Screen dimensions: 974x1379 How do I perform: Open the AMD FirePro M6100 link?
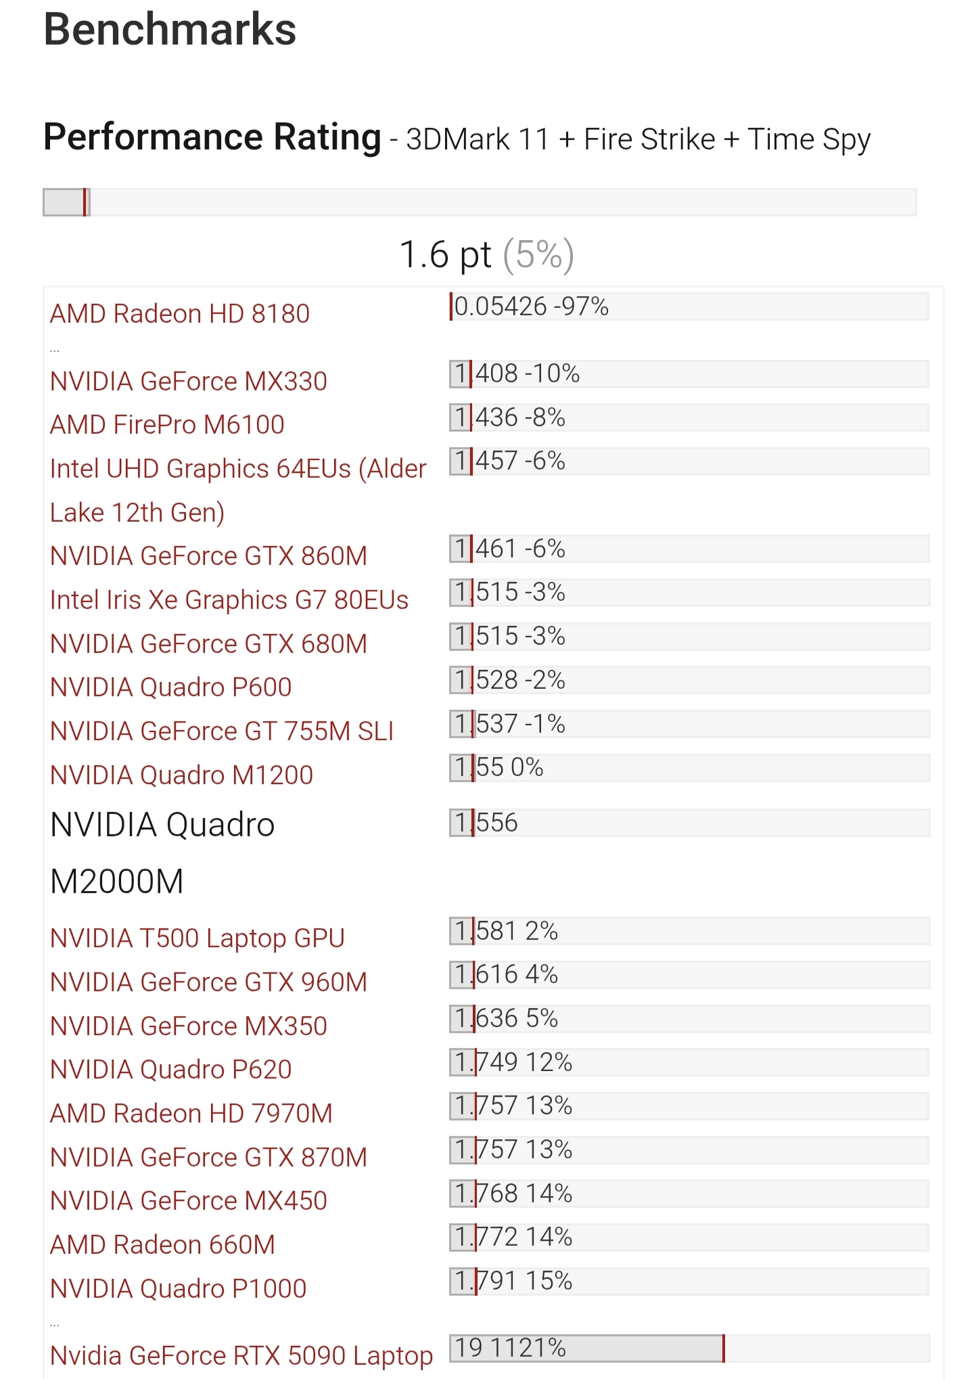pyautogui.click(x=167, y=425)
